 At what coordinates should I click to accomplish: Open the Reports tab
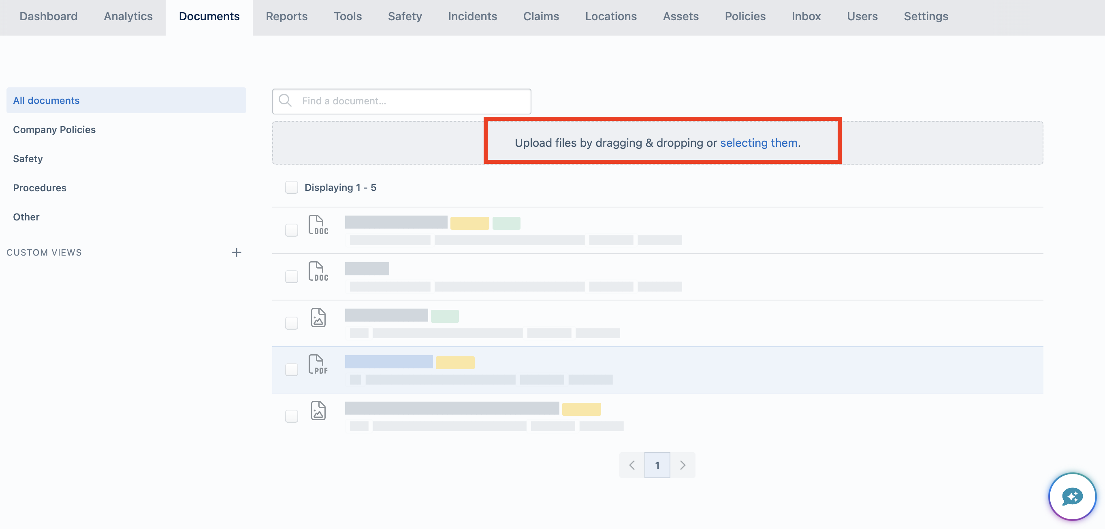tap(286, 16)
